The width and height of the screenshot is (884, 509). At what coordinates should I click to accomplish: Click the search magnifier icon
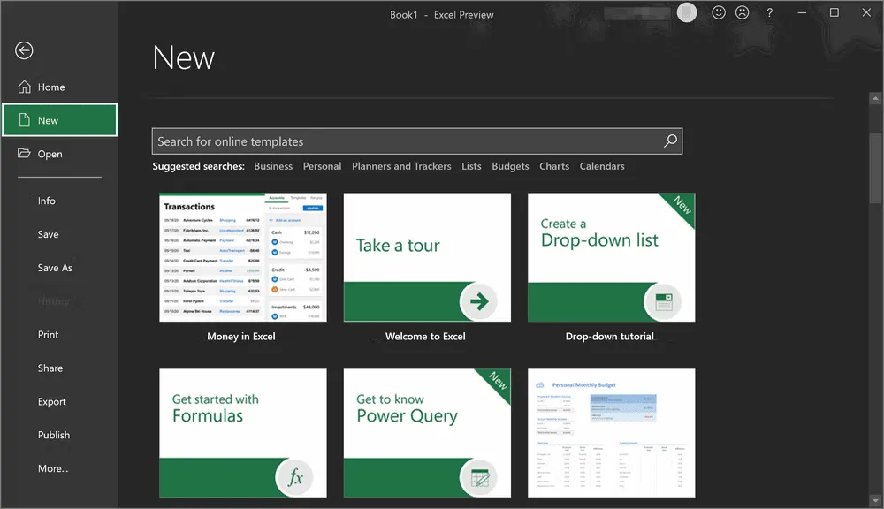coord(670,141)
